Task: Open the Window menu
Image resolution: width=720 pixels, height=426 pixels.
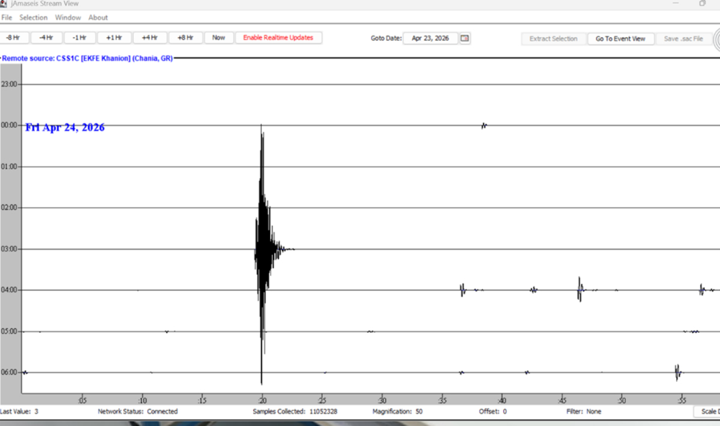Action: [x=68, y=17]
